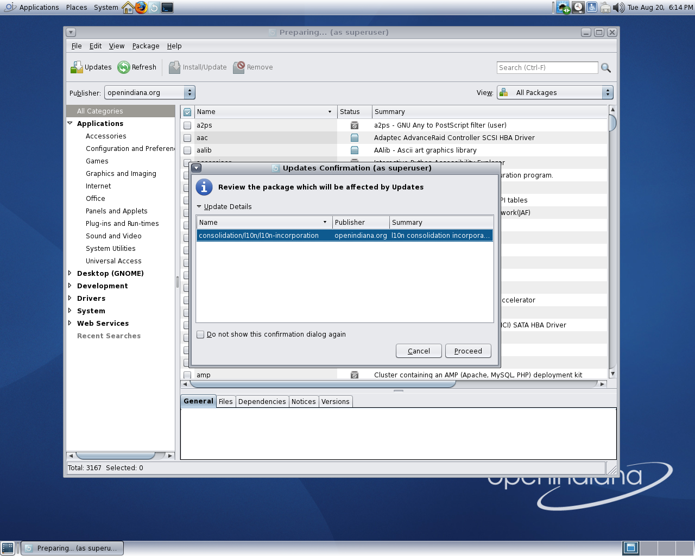Image resolution: width=695 pixels, height=556 pixels.
Task: Launch the terminal from the top panel
Action: (167, 8)
